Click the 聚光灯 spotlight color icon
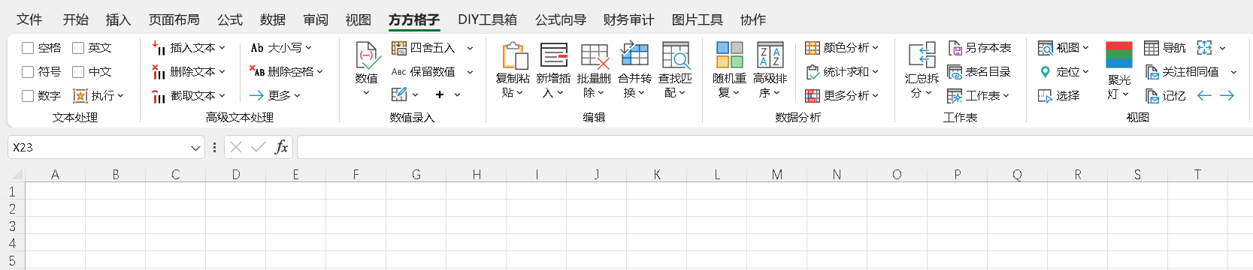1253x270 pixels. coord(1119,55)
